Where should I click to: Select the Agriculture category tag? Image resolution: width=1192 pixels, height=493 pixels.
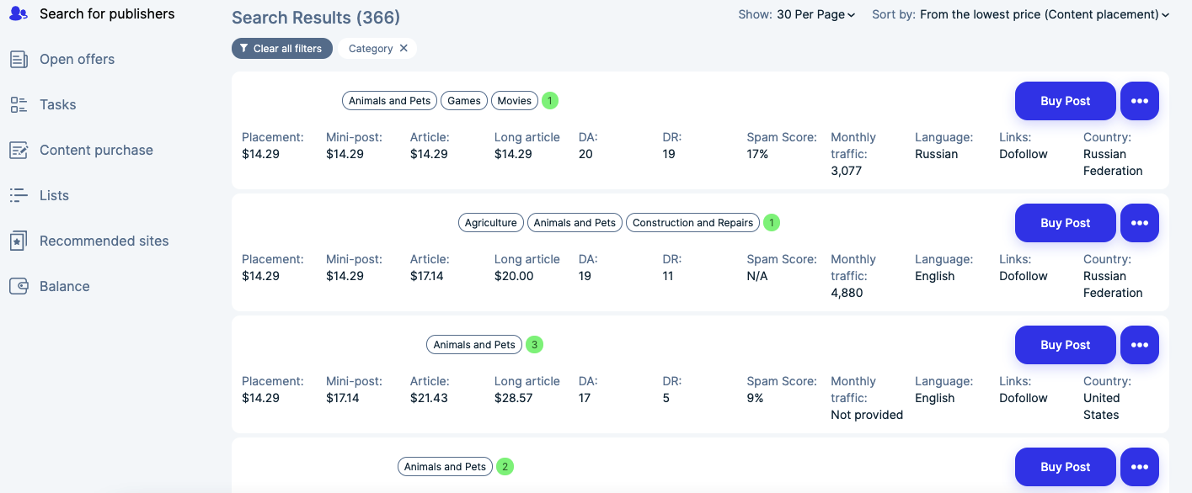[491, 223]
